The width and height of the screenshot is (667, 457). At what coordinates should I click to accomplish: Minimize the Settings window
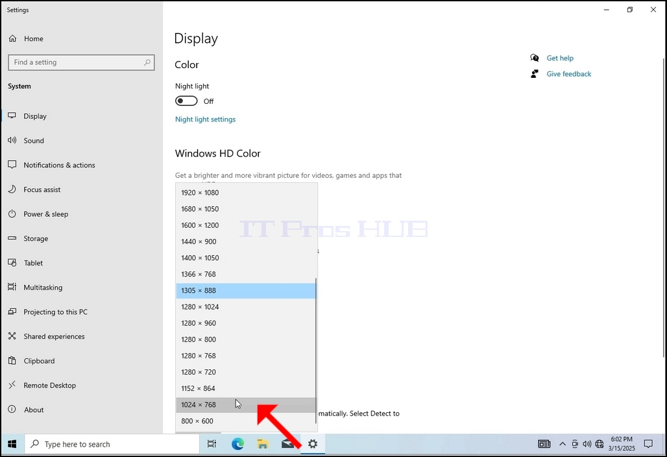(607, 10)
